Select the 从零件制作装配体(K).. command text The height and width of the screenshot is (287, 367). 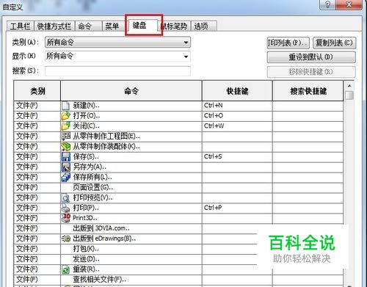(106, 147)
